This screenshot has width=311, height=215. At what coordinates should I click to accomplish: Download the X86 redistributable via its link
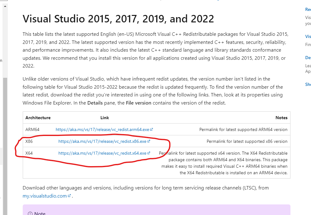(x=102, y=141)
